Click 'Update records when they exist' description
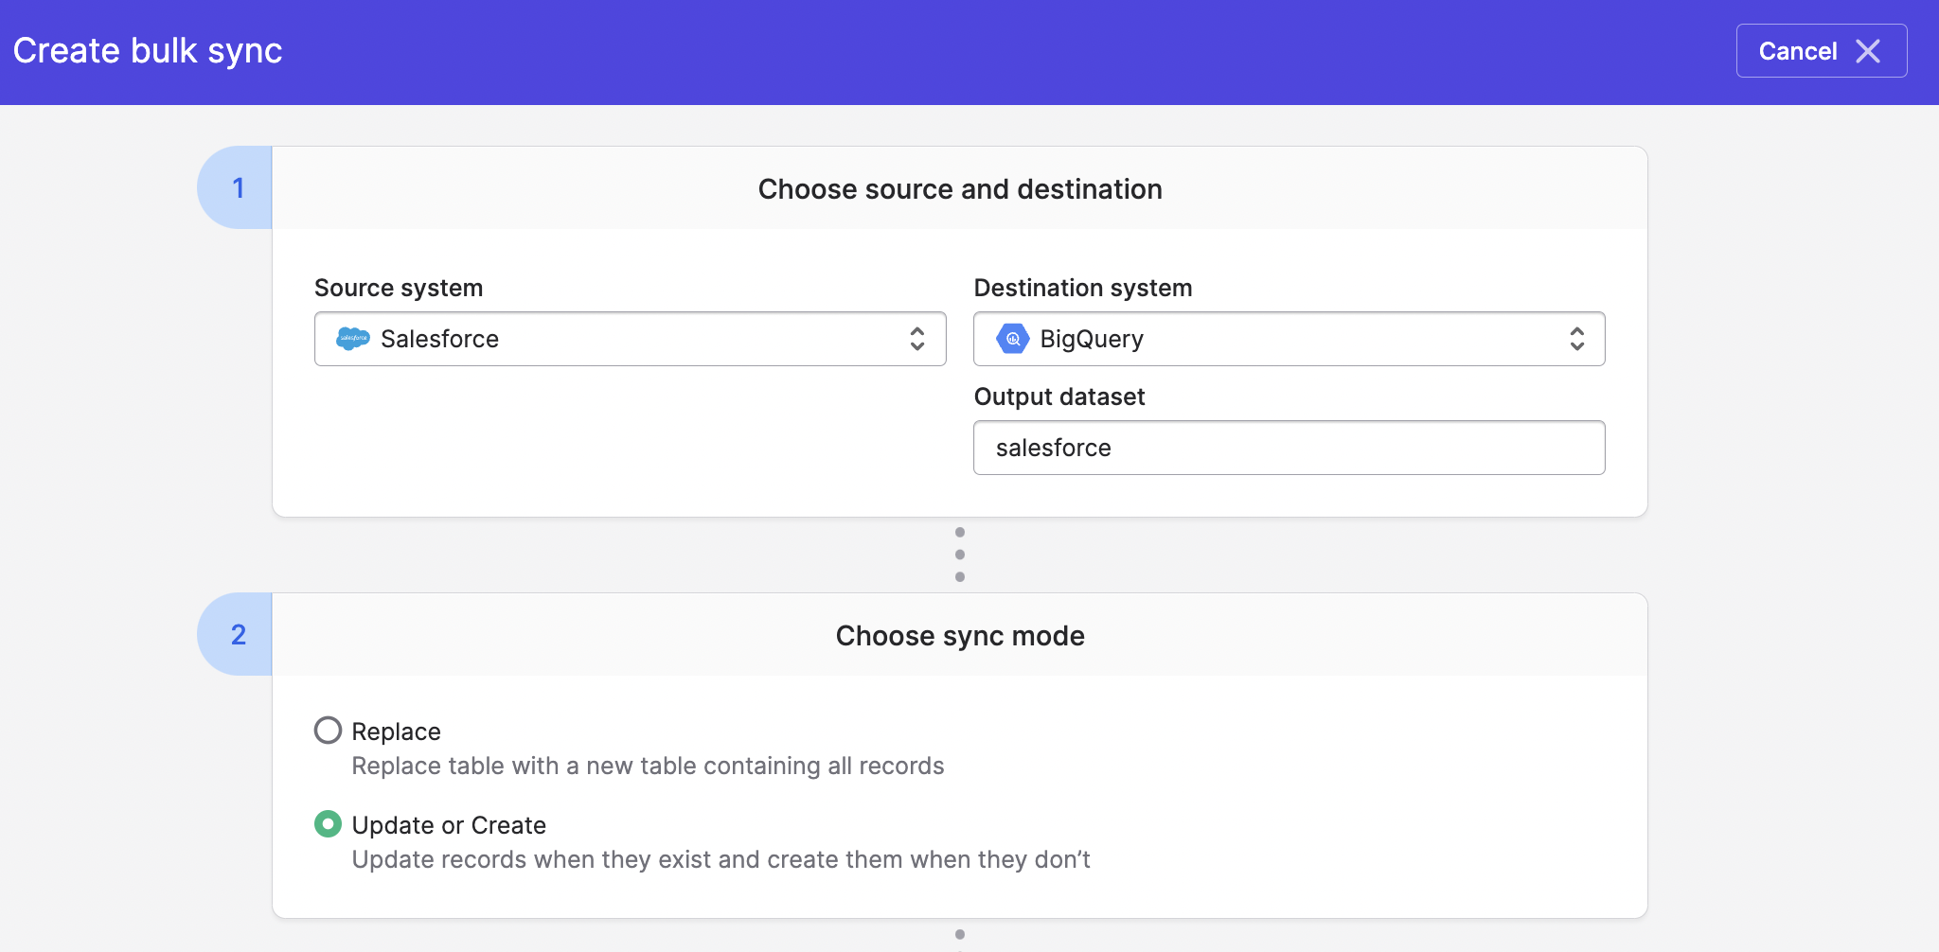Screen dimensions: 1939x952 click(720, 859)
